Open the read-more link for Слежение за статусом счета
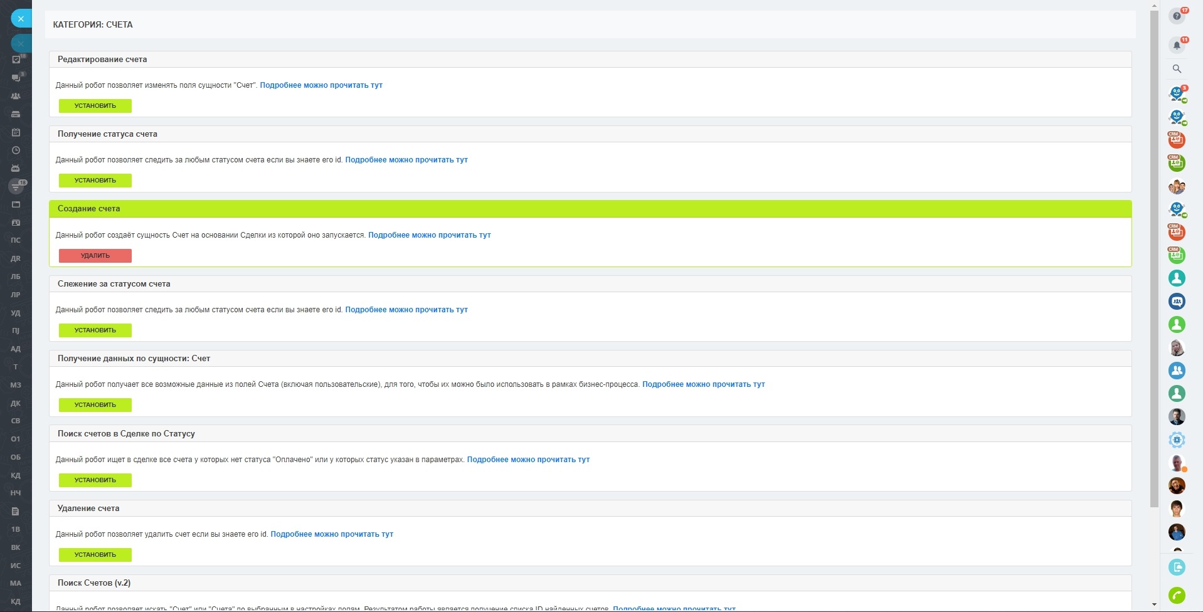 pyautogui.click(x=406, y=310)
